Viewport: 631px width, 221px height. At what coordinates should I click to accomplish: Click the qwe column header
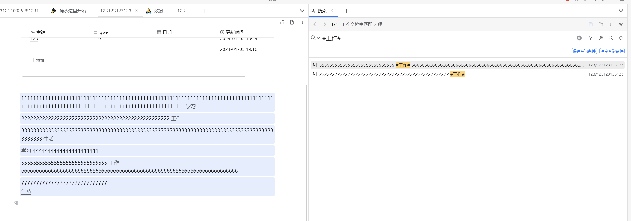point(101,32)
